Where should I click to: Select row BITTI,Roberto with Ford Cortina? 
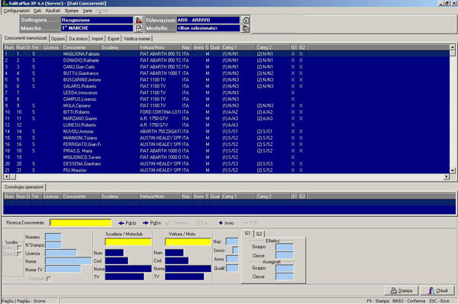coord(227,112)
